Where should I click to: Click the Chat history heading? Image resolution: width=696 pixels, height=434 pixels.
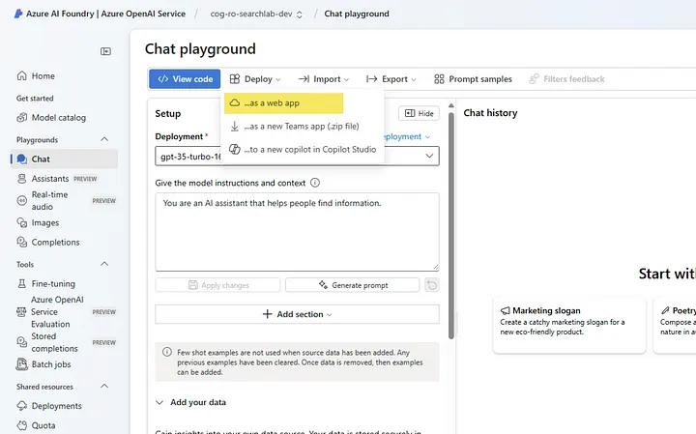tap(490, 113)
